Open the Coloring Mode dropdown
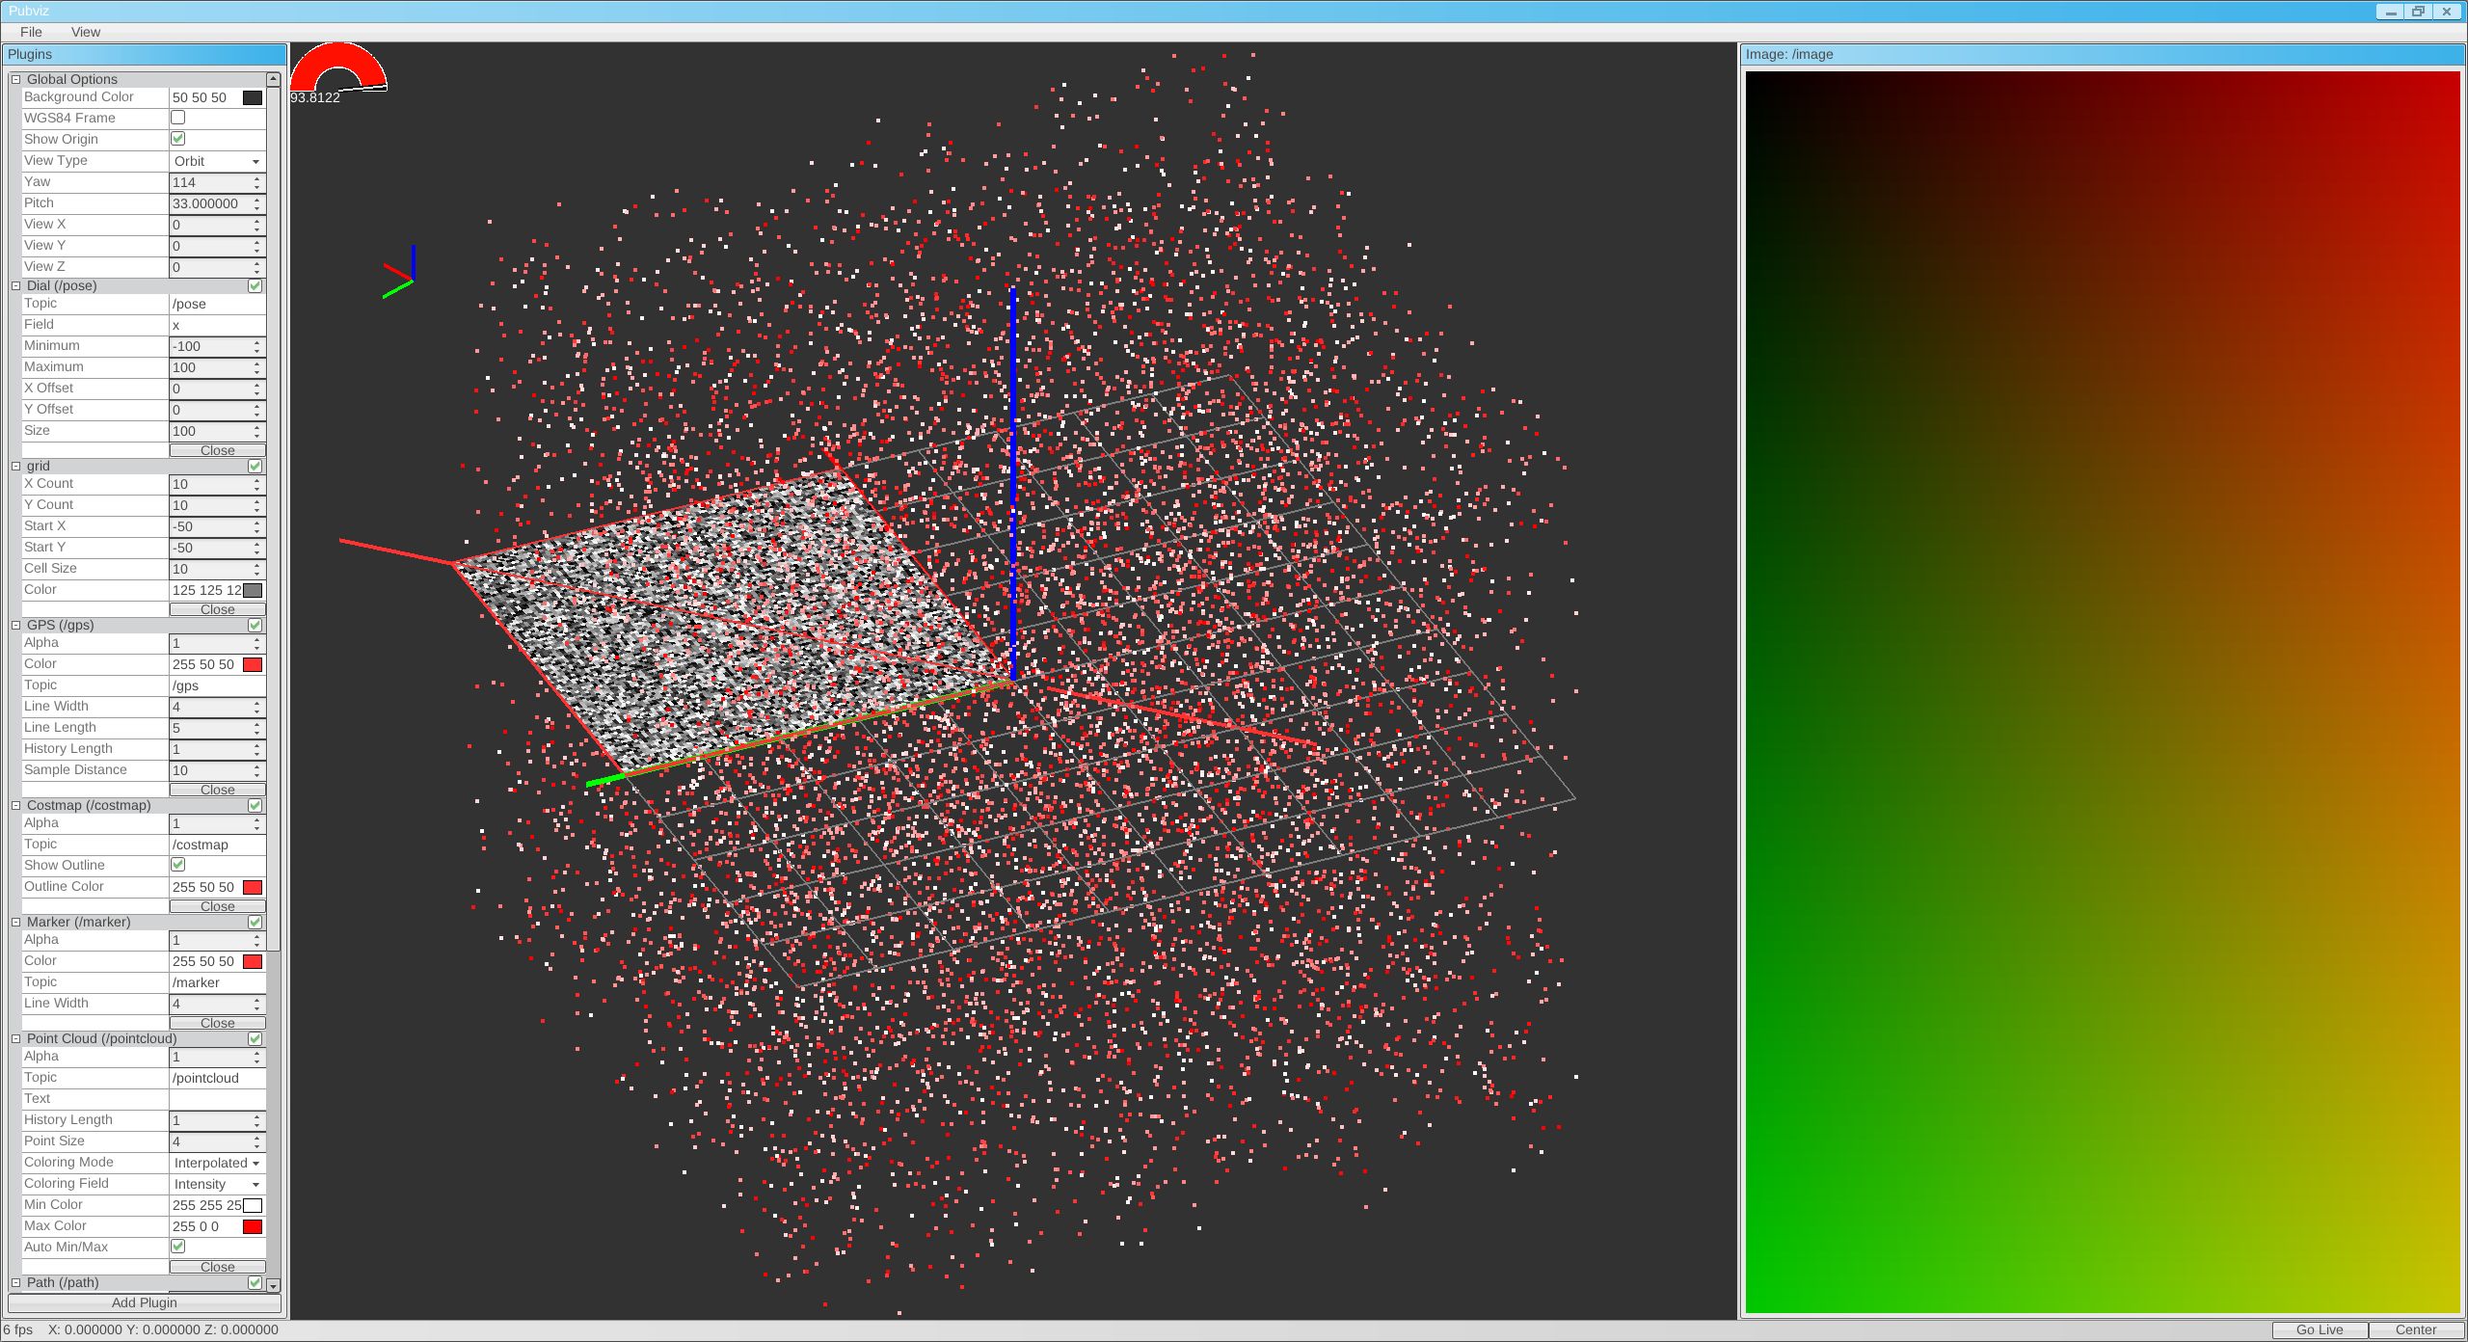This screenshot has height=1342, width=2468. coord(217,1163)
